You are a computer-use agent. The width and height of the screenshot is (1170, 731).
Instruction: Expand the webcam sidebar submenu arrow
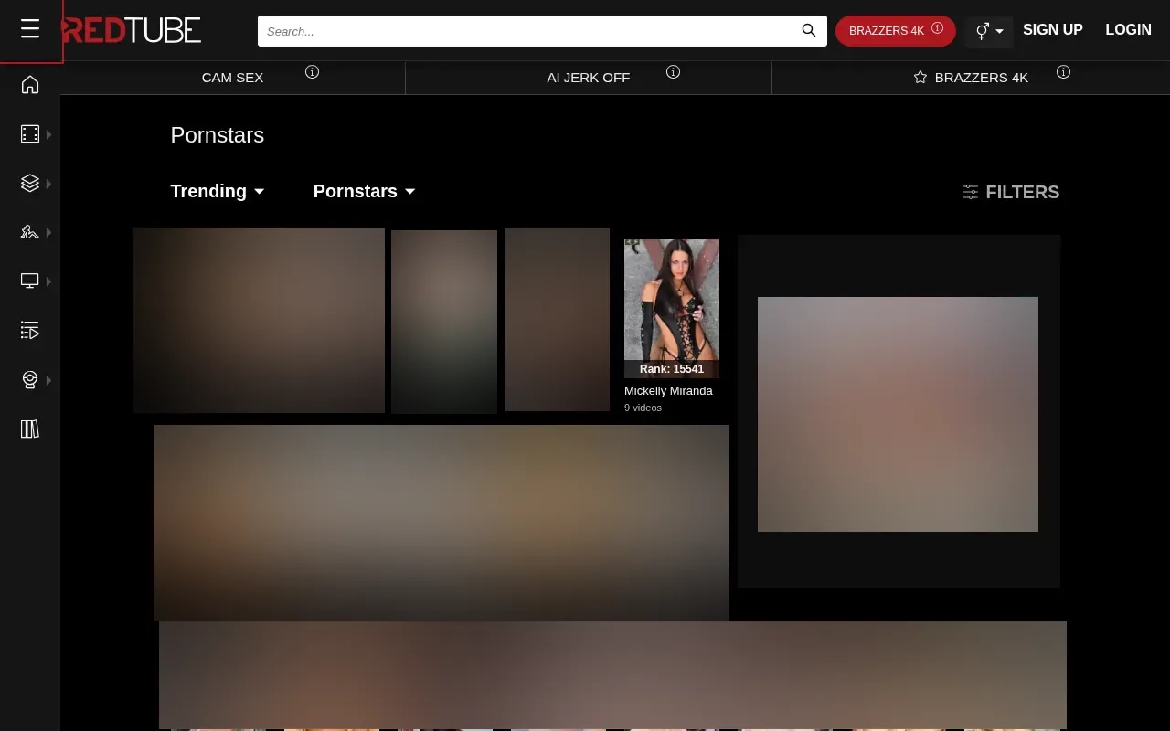tap(48, 380)
